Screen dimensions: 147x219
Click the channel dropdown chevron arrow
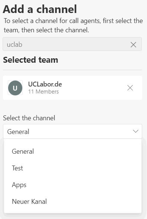(x=135, y=131)
